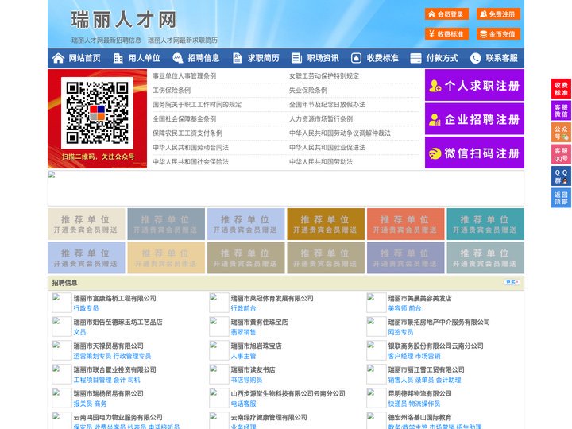
Task: Click 返回顶部 floating sidebar button
Action: 561,198
